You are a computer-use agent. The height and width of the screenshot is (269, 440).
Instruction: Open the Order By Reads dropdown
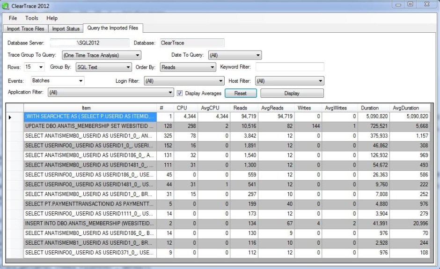point(212,67)
